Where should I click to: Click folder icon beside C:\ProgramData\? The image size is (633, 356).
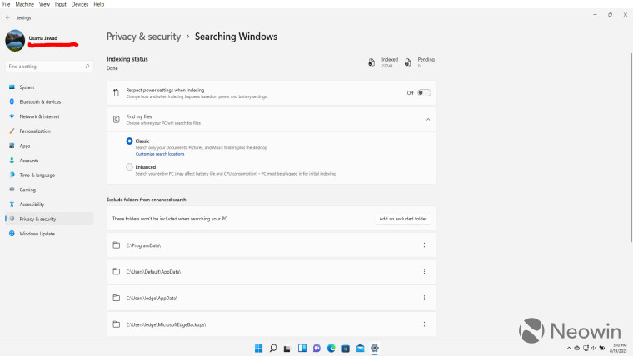coord(117,245)
